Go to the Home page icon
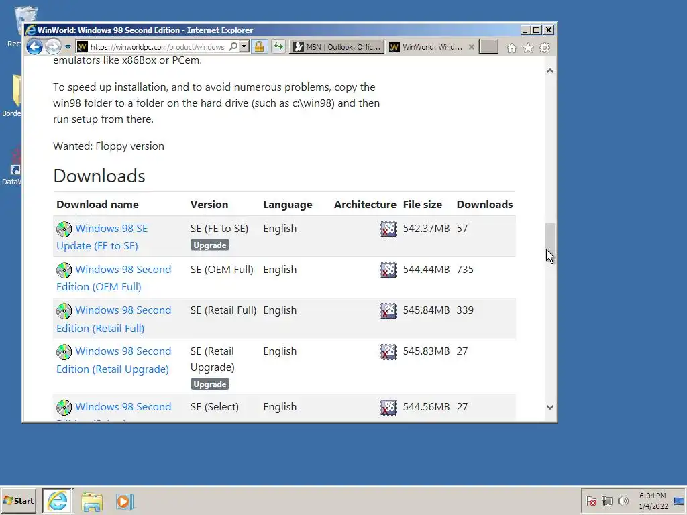 [512, 48]
